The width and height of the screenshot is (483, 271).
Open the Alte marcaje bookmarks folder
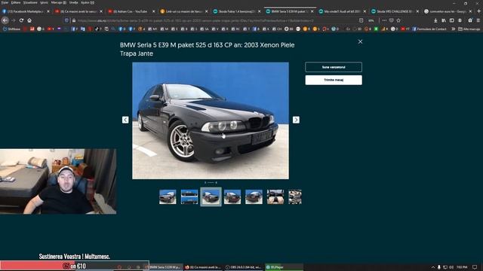coord(469,29)
